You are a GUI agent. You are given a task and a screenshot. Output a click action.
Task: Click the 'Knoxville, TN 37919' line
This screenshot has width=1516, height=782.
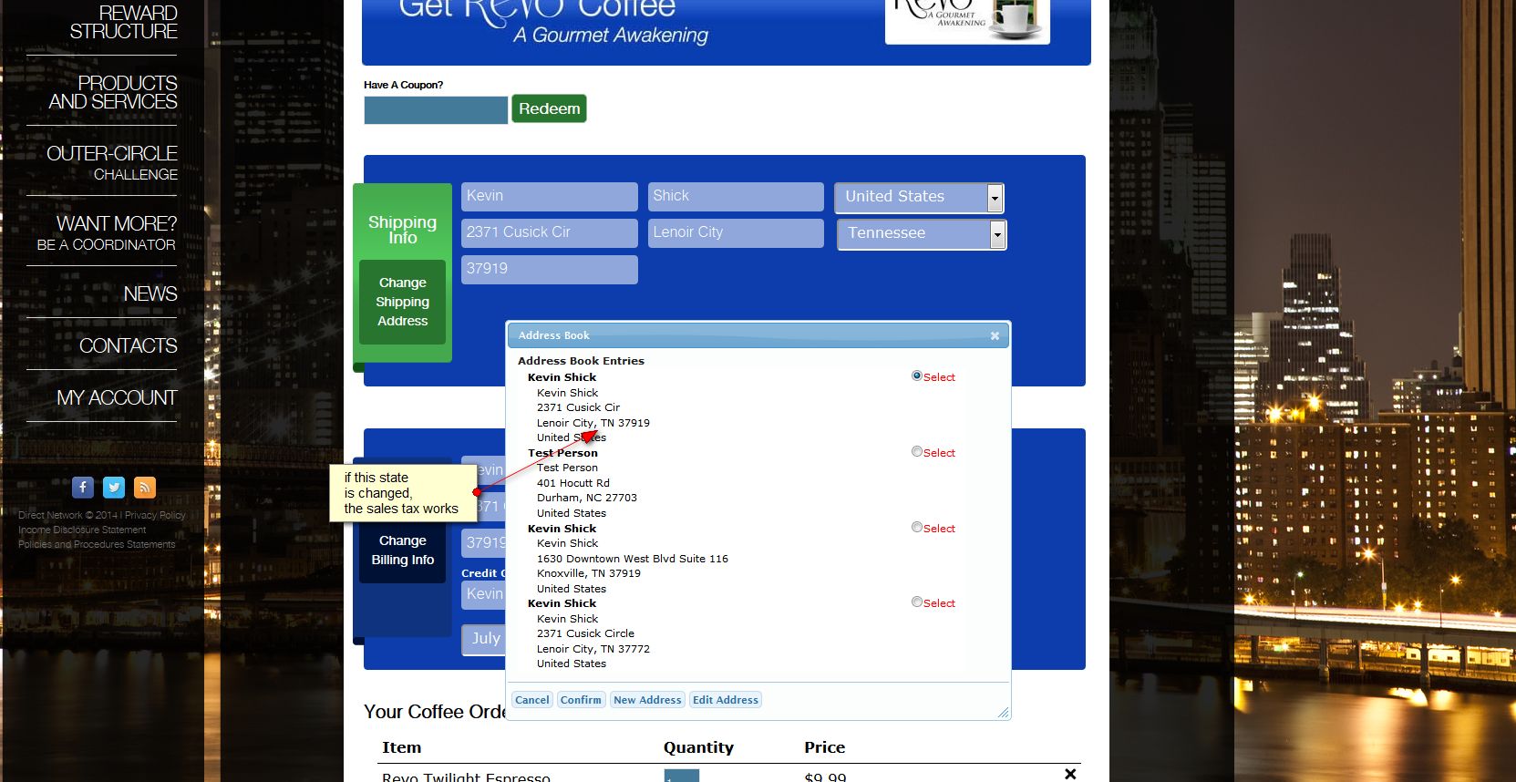(589, 573)
